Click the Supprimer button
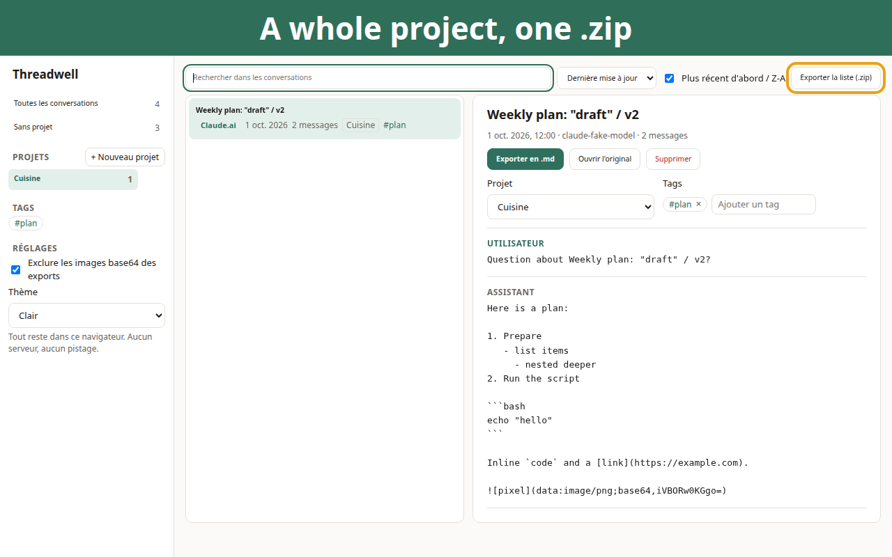The height and width of the screenshot is (557, 892). pyautogui.click(x=673, y=159)
